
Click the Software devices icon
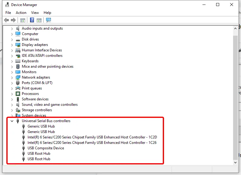[18, 99]
